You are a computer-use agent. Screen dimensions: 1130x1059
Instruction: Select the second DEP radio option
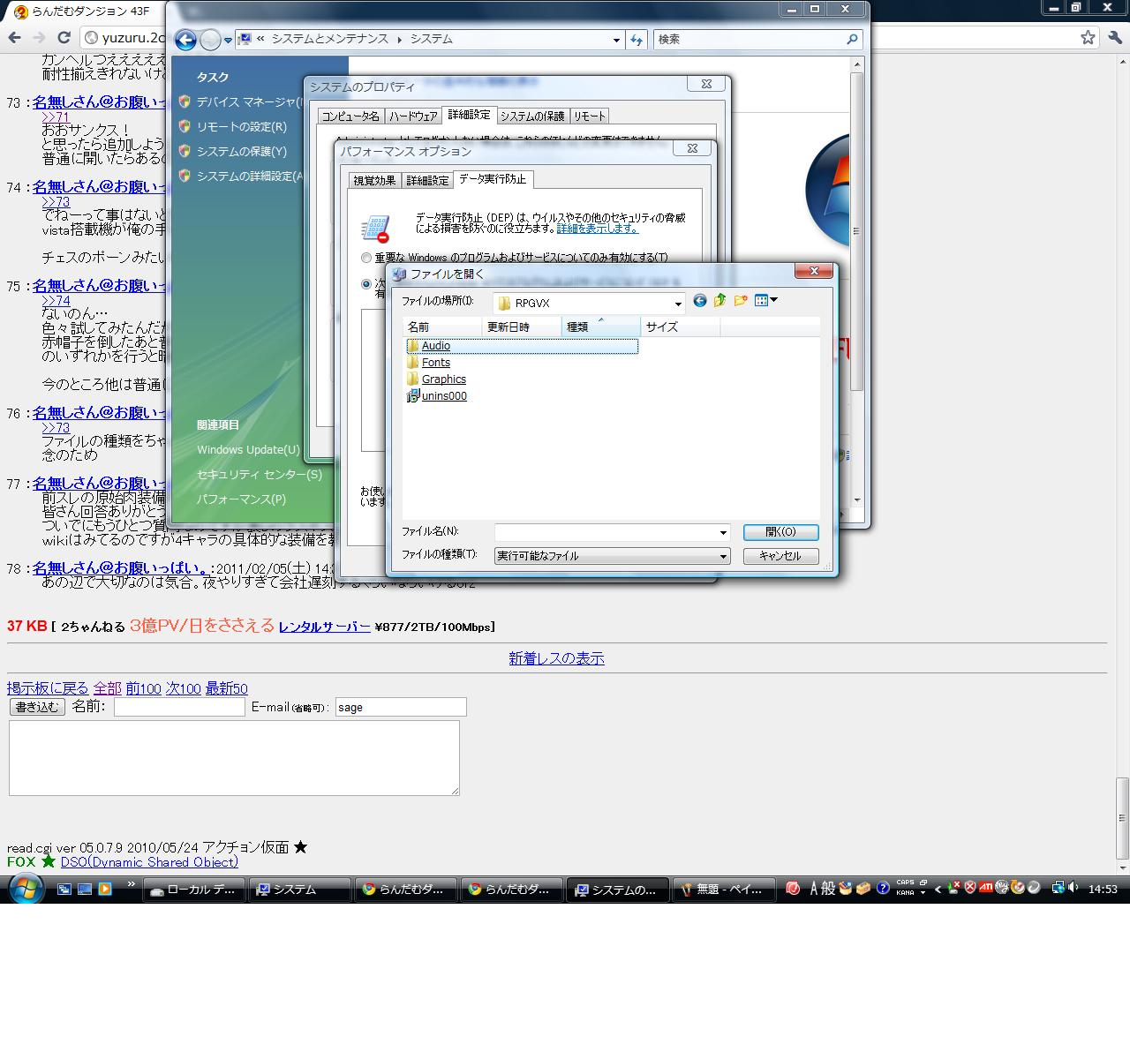pos(366,284)
